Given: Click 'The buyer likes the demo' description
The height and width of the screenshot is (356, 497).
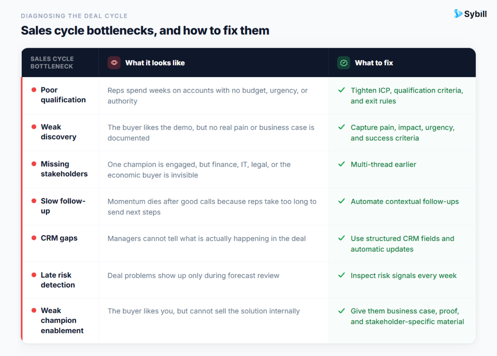Looking at the screenshot, I should [x=211, y=133].
